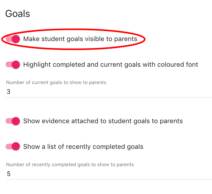Screen dimensions: 212x194
Task: Click the word 'parents' in the circled option
Action: [x=126, y=39]
